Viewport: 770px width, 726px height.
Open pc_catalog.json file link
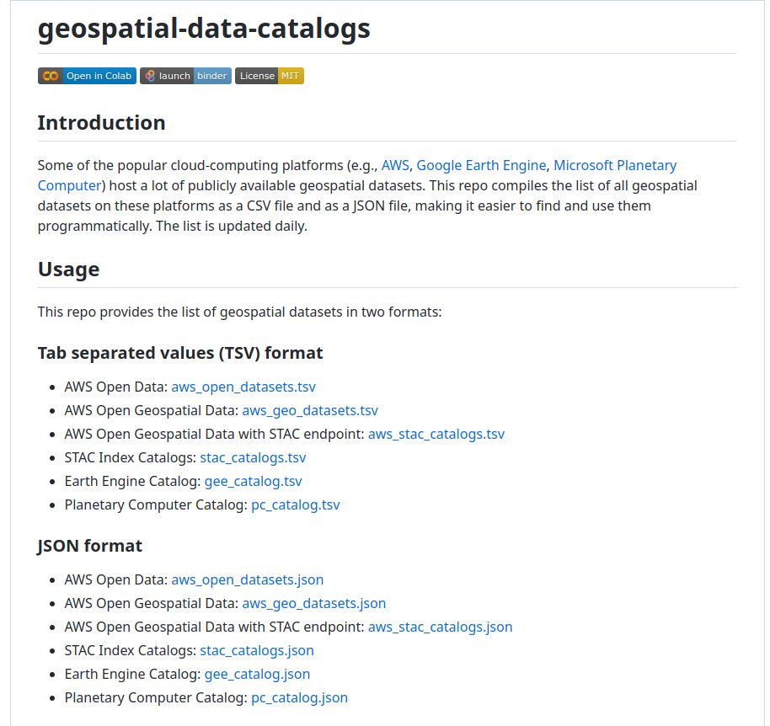300,698
